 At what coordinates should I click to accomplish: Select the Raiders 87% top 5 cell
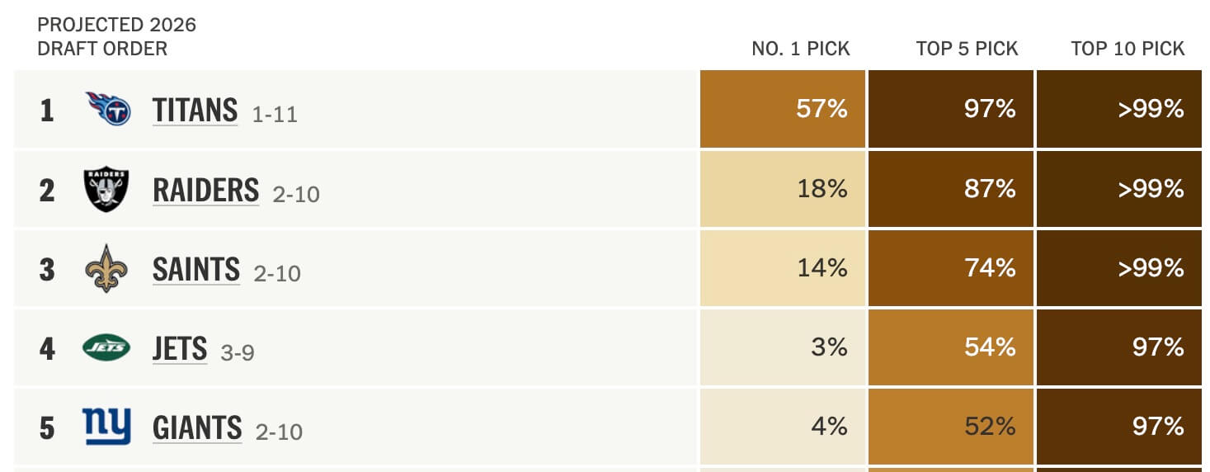tap(950, 189)
